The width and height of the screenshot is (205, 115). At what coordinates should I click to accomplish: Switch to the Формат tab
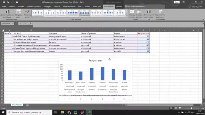[x=119, y=6]
